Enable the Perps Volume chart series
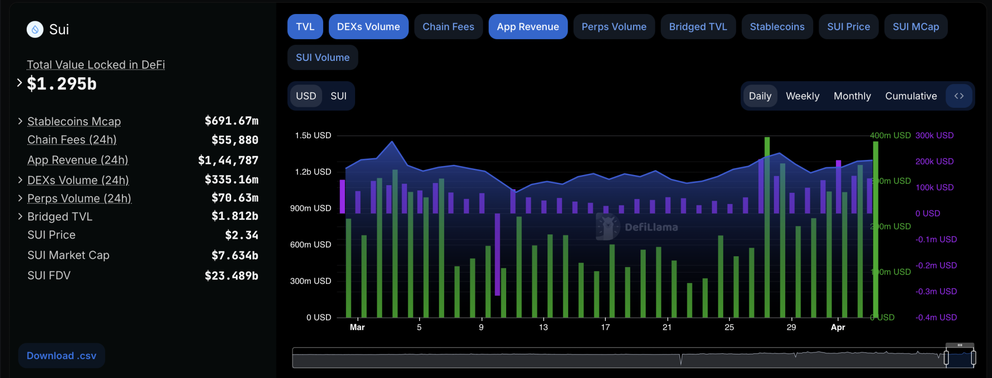 [614, 27]
